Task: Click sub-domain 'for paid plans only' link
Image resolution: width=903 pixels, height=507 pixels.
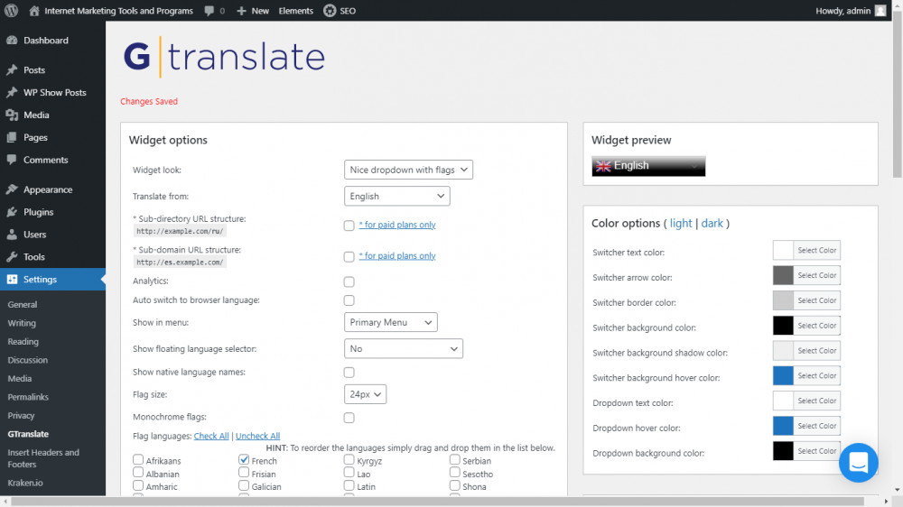Action: point(397,255)
